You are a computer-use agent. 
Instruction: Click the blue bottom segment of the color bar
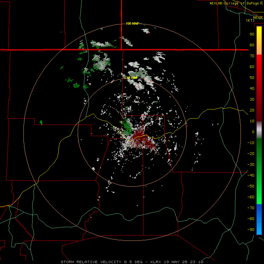(259, 219)
